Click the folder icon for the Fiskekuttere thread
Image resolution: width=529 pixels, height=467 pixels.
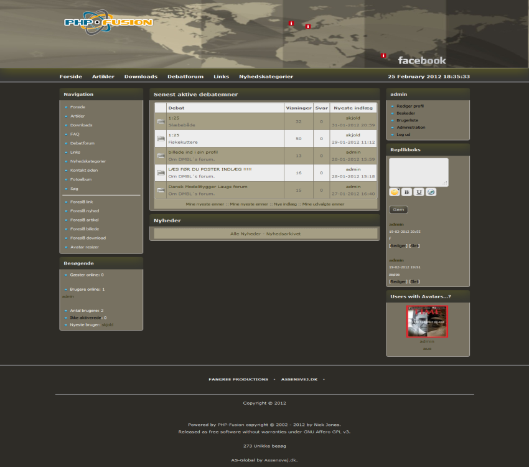(161, 138)
